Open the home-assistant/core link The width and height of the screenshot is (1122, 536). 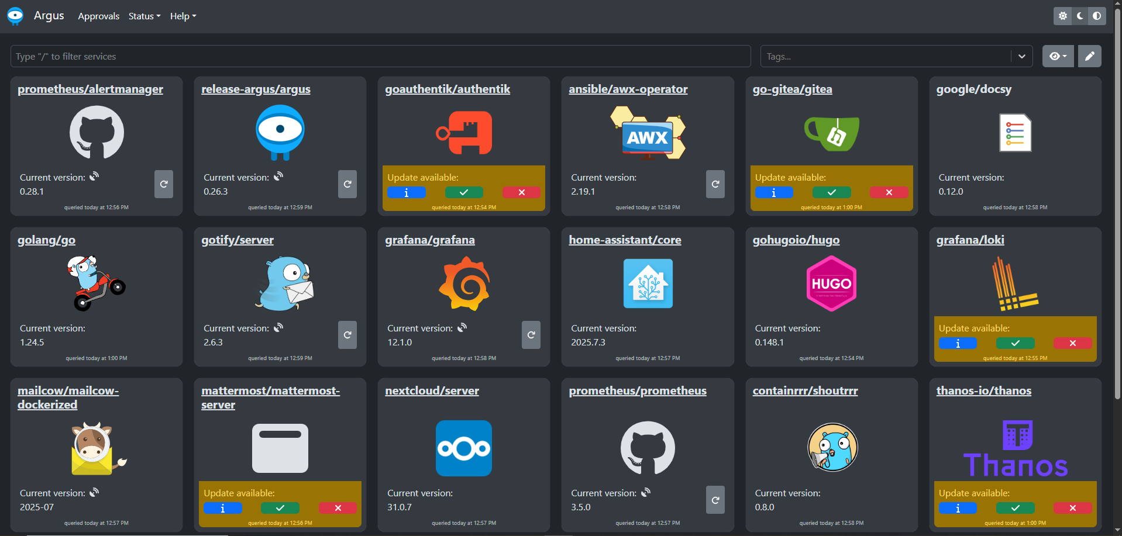point(625,240)
